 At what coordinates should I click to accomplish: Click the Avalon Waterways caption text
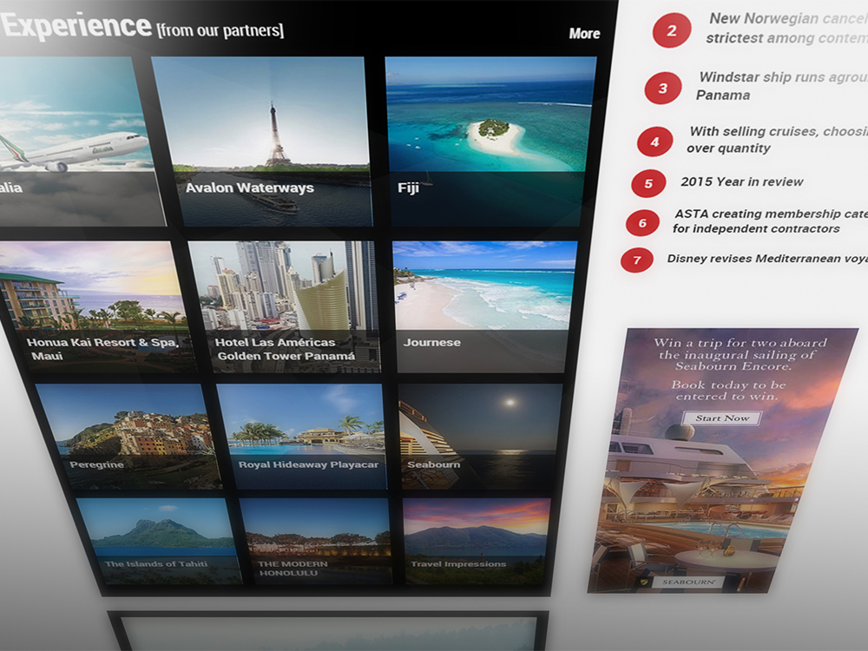pyautogui.click(x=250, y=188)
